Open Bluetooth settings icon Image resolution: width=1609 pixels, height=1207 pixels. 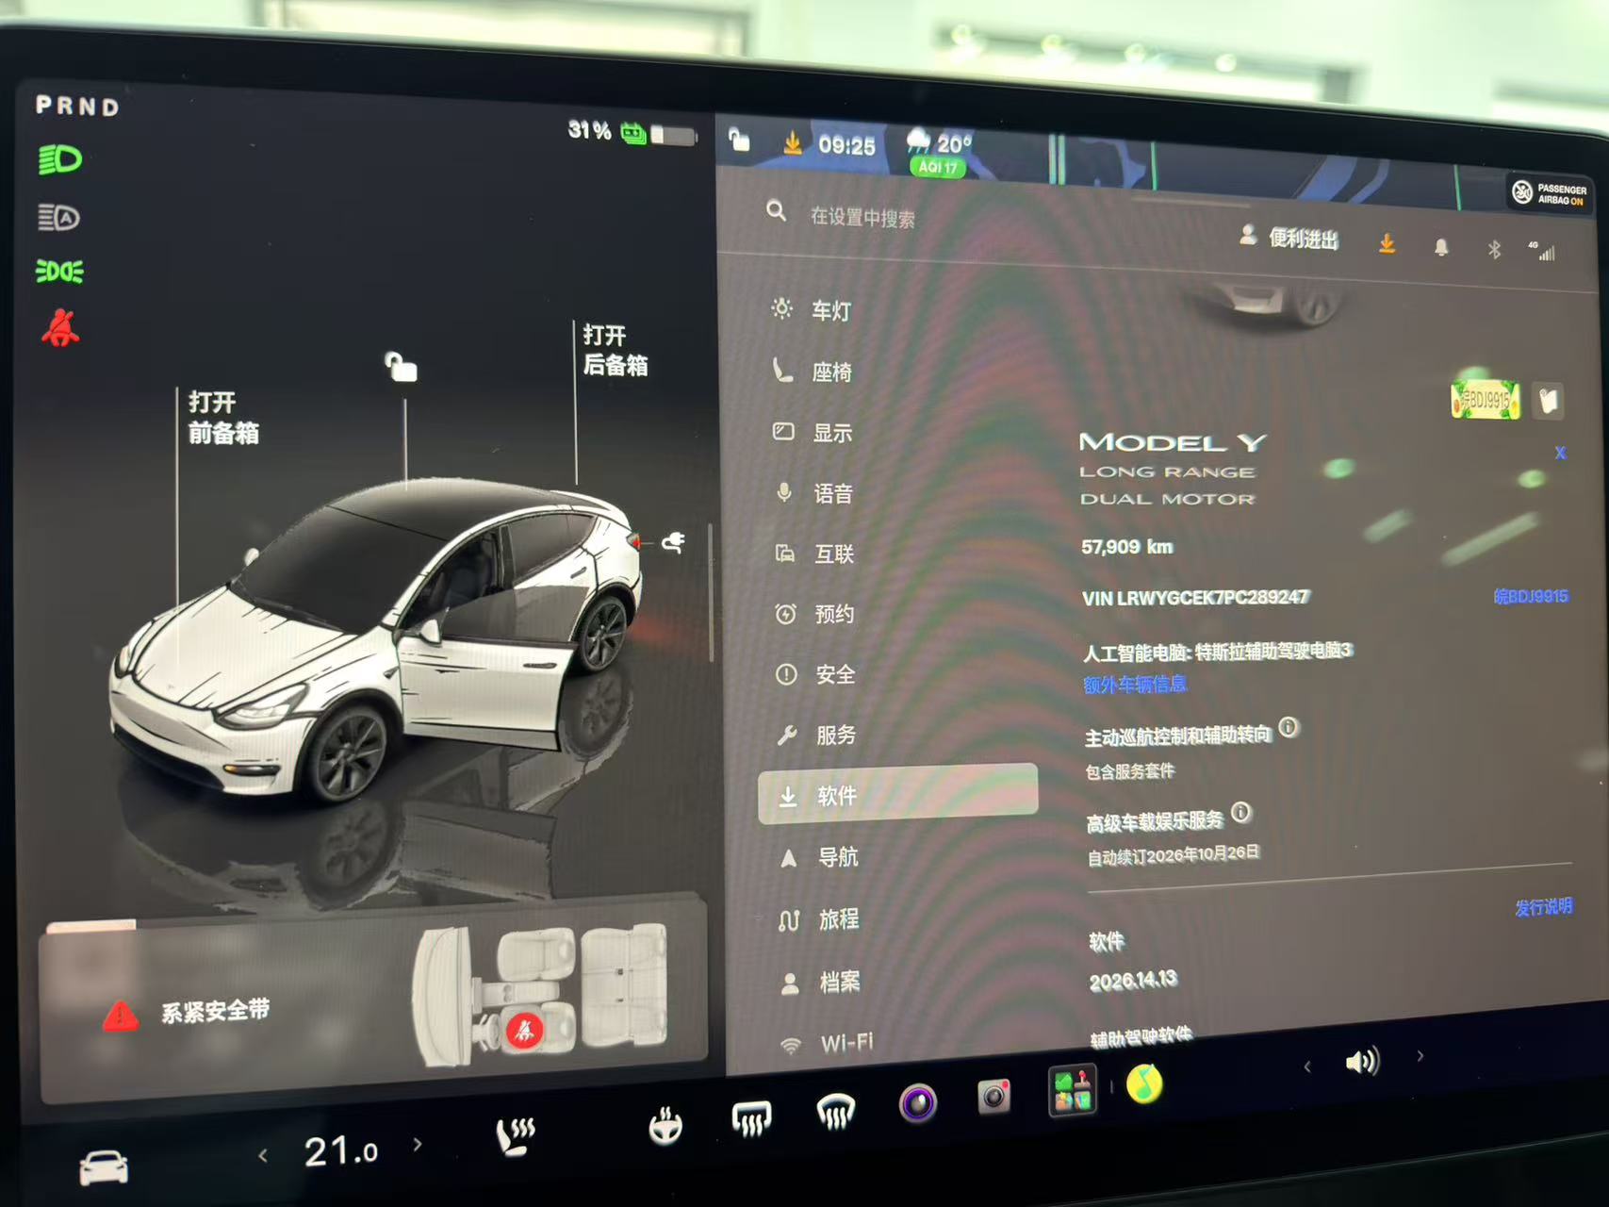coord(1494,249)
